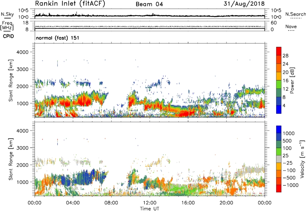Click the light green segment of power colorbar

pos(279,85)
